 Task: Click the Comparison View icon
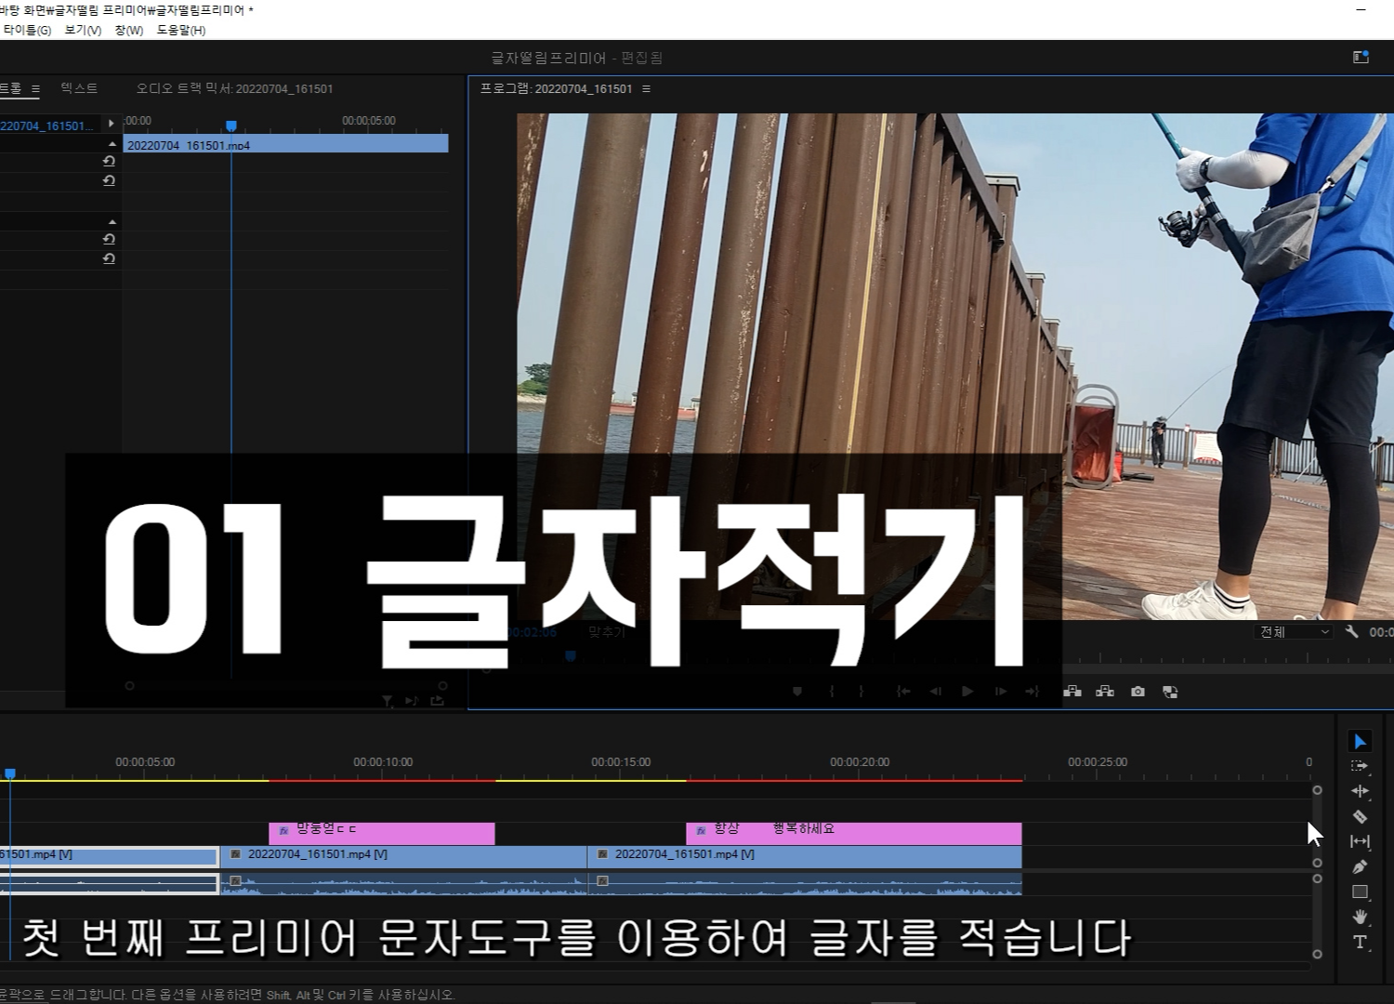pyautogui.click(x=1170, y=692)
